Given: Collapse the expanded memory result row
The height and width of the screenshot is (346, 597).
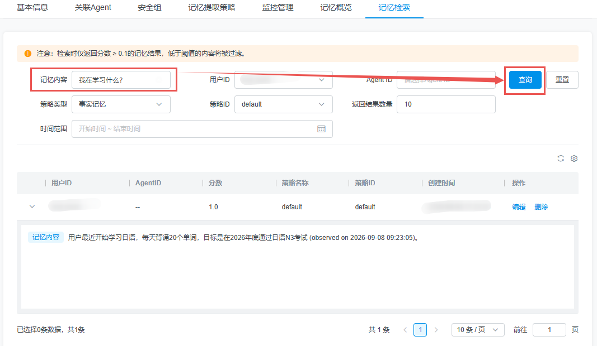Looking at the screenshot, I should [32, 206].
